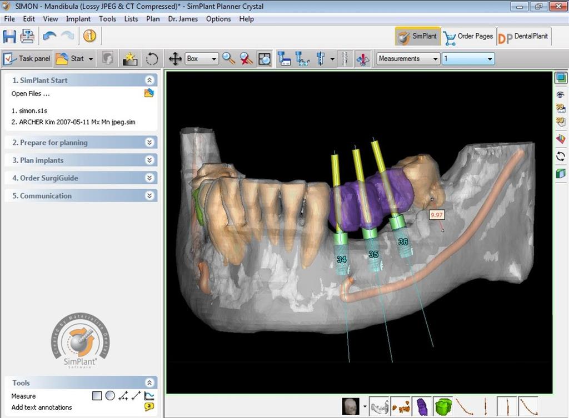Select the distance measure tool

click(136, 396)
